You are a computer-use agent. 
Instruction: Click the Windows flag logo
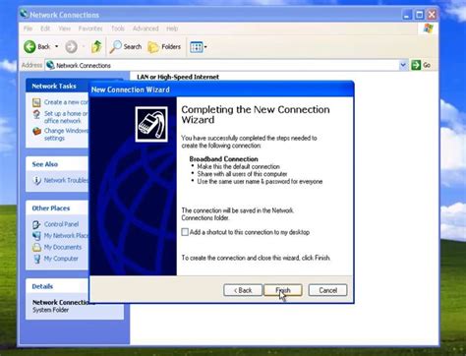tap(428, 29)
